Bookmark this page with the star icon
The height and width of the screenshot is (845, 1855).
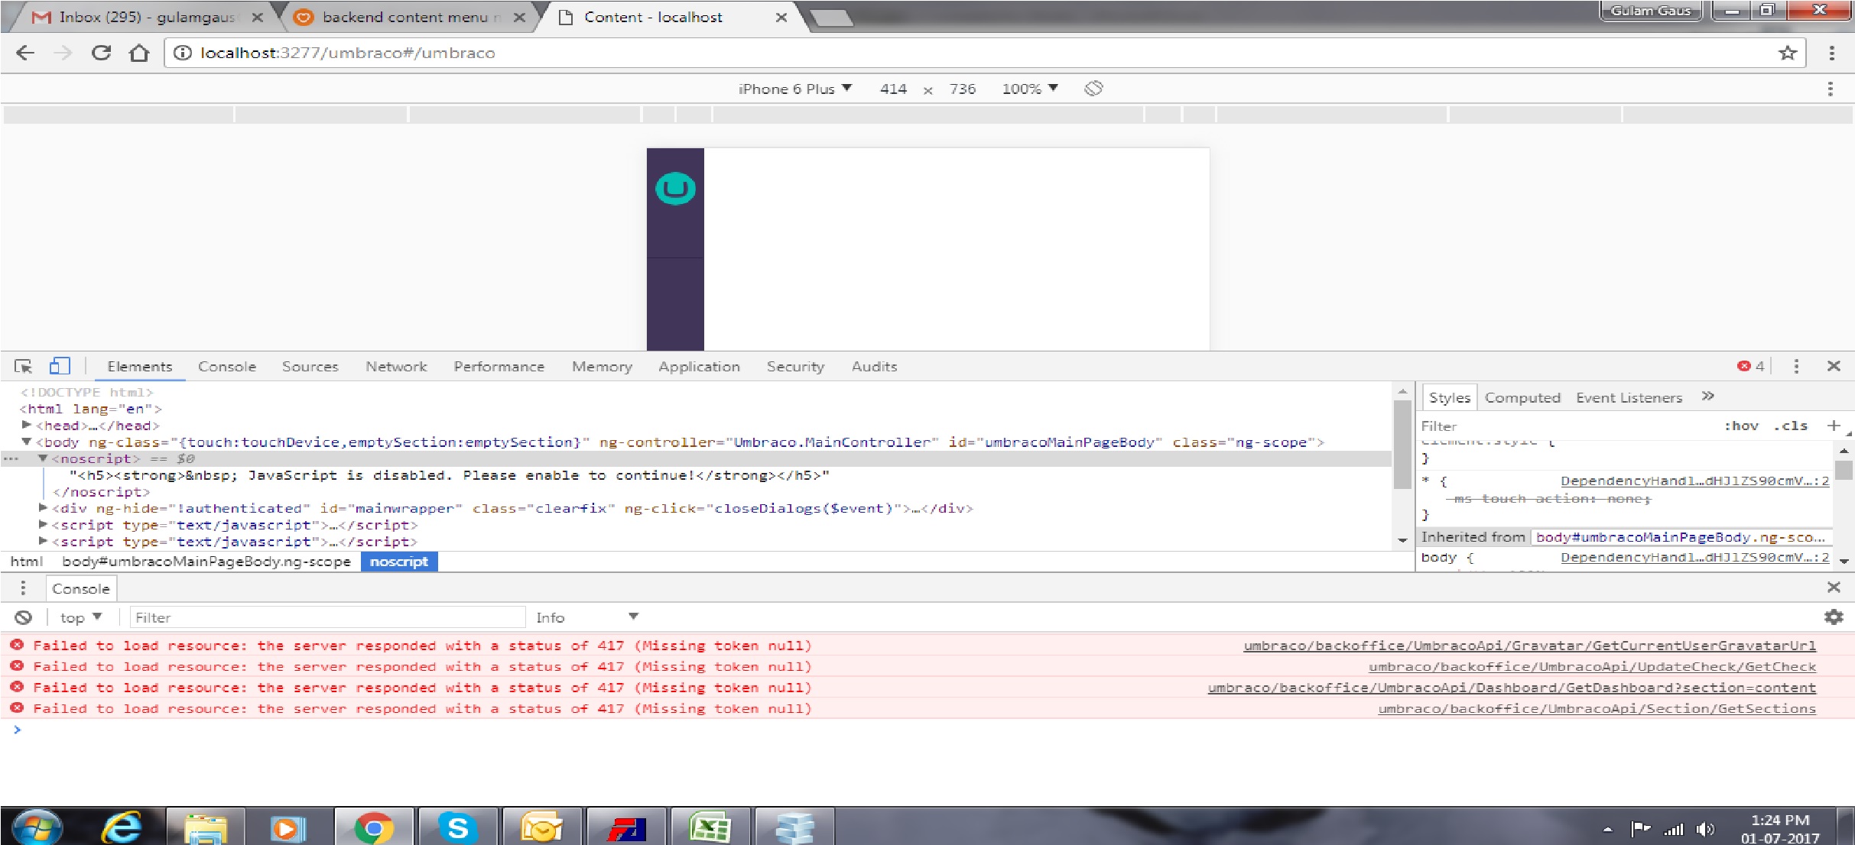pyautogui.click(x=1787, y=53)
